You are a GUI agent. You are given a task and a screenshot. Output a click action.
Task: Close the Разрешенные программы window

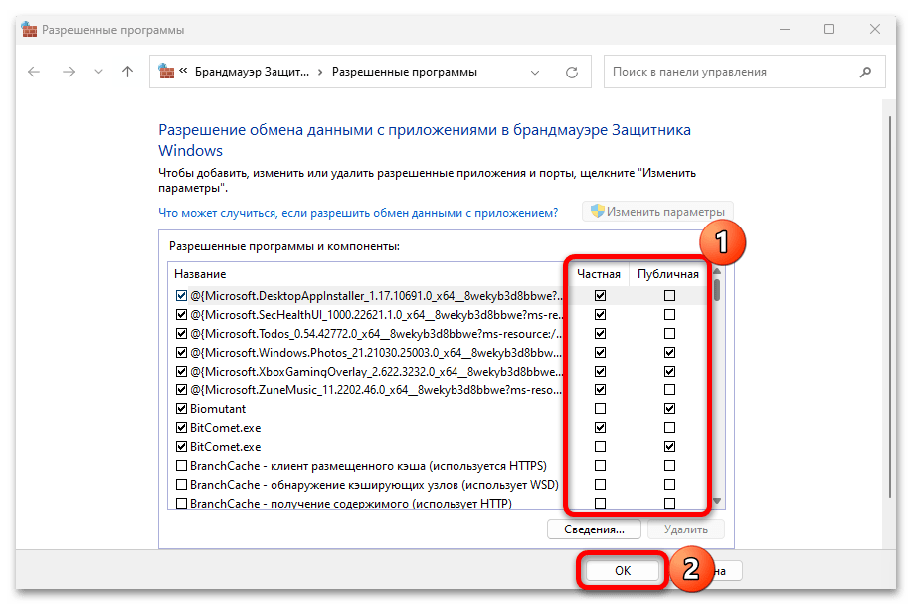pyautogui.click(x=875, y=29)
